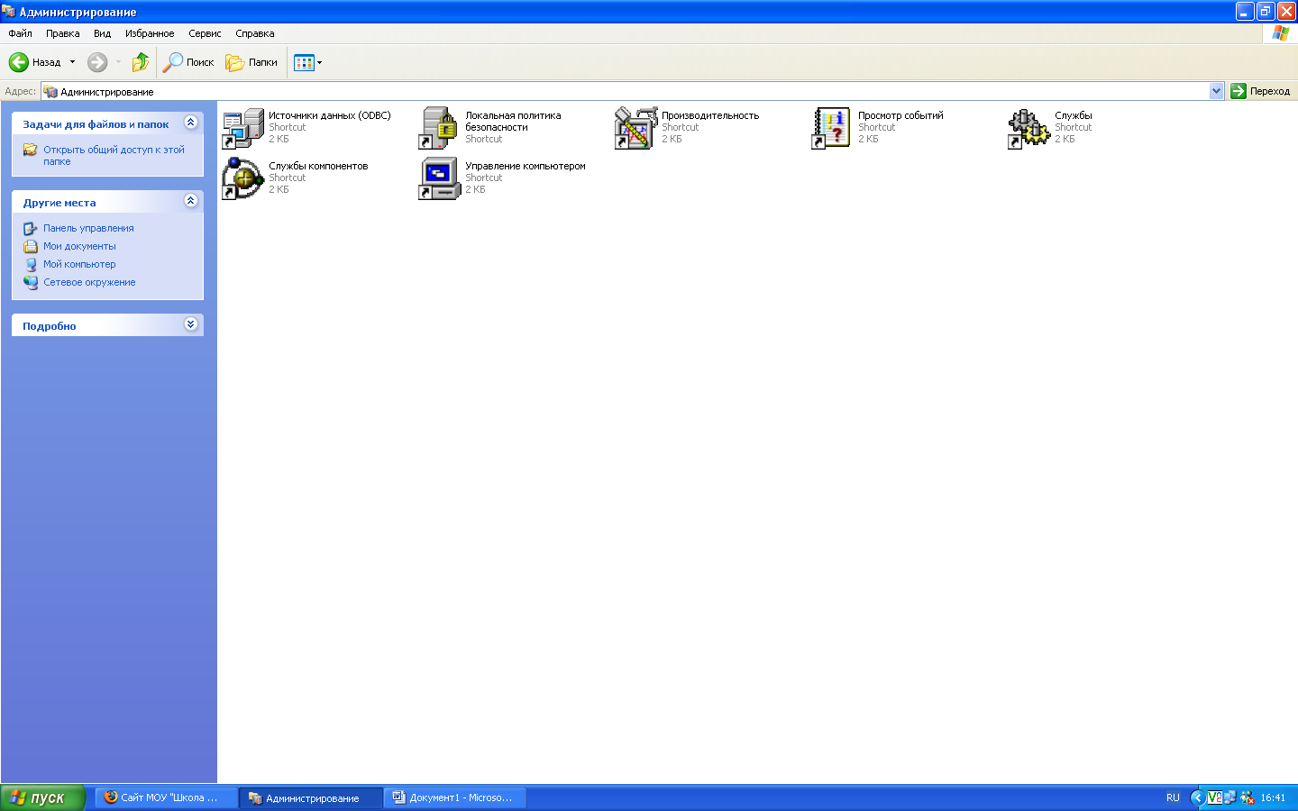Open the Сетевое окружение link

pyautogui.click(x=89, y=282)
